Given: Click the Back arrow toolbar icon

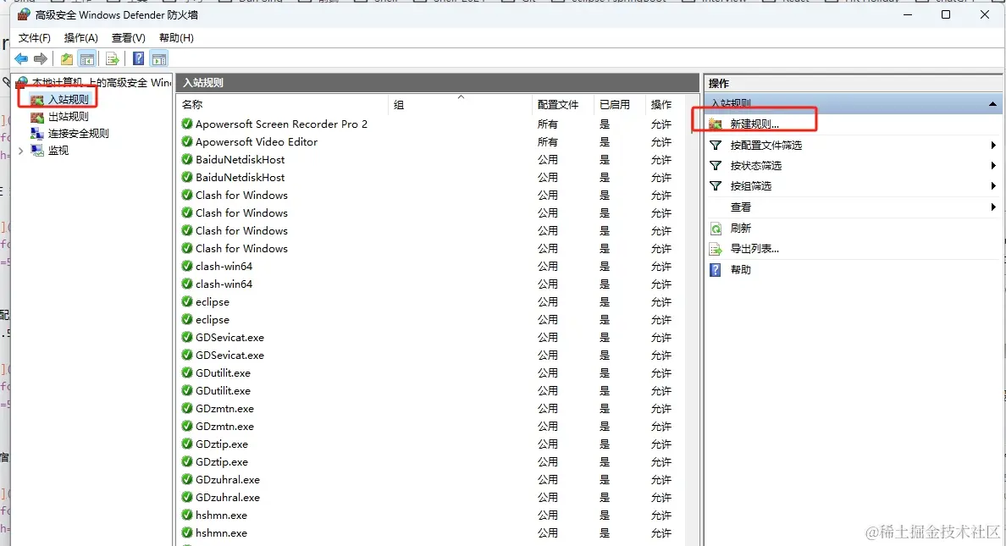Looking at the screenshot, I should point(21,59).
